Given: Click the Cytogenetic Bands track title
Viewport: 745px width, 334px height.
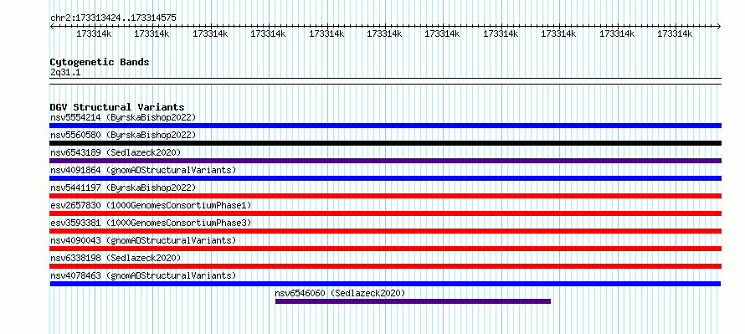Looking at the screenshot, I should pos(100,62).
